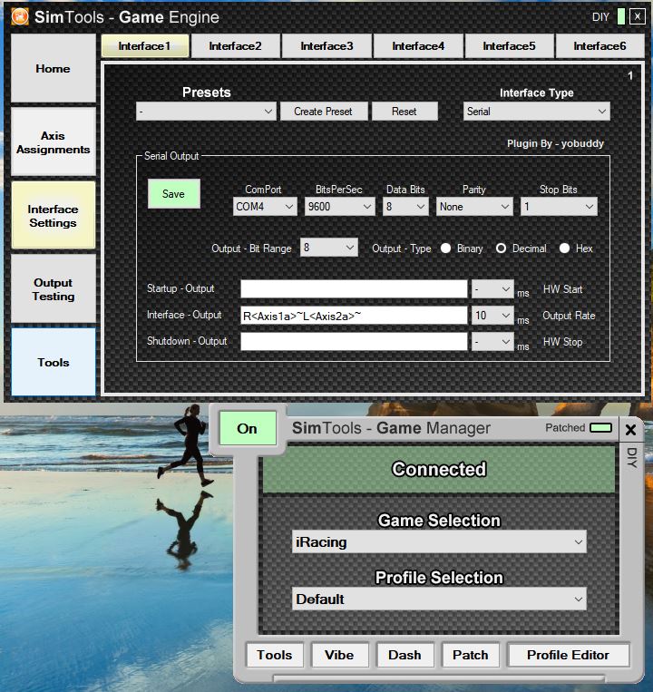Open the Data Bits dropdown
Viewport: 653px width, 692px height.
pos(405,207)
